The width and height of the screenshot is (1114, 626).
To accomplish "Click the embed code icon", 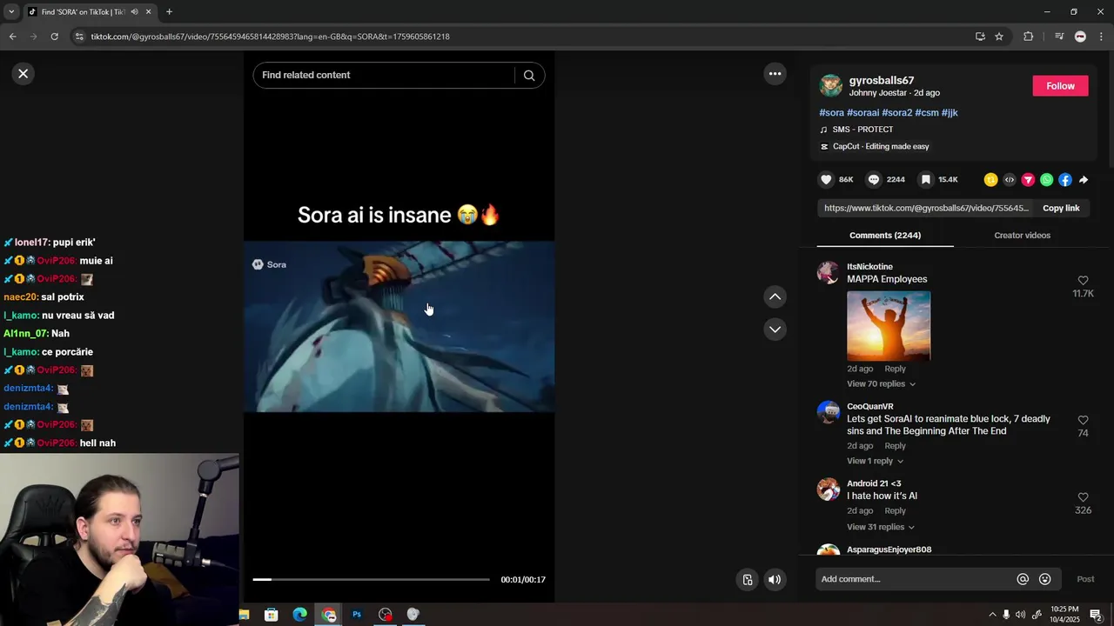I will tap(1010, 180).
